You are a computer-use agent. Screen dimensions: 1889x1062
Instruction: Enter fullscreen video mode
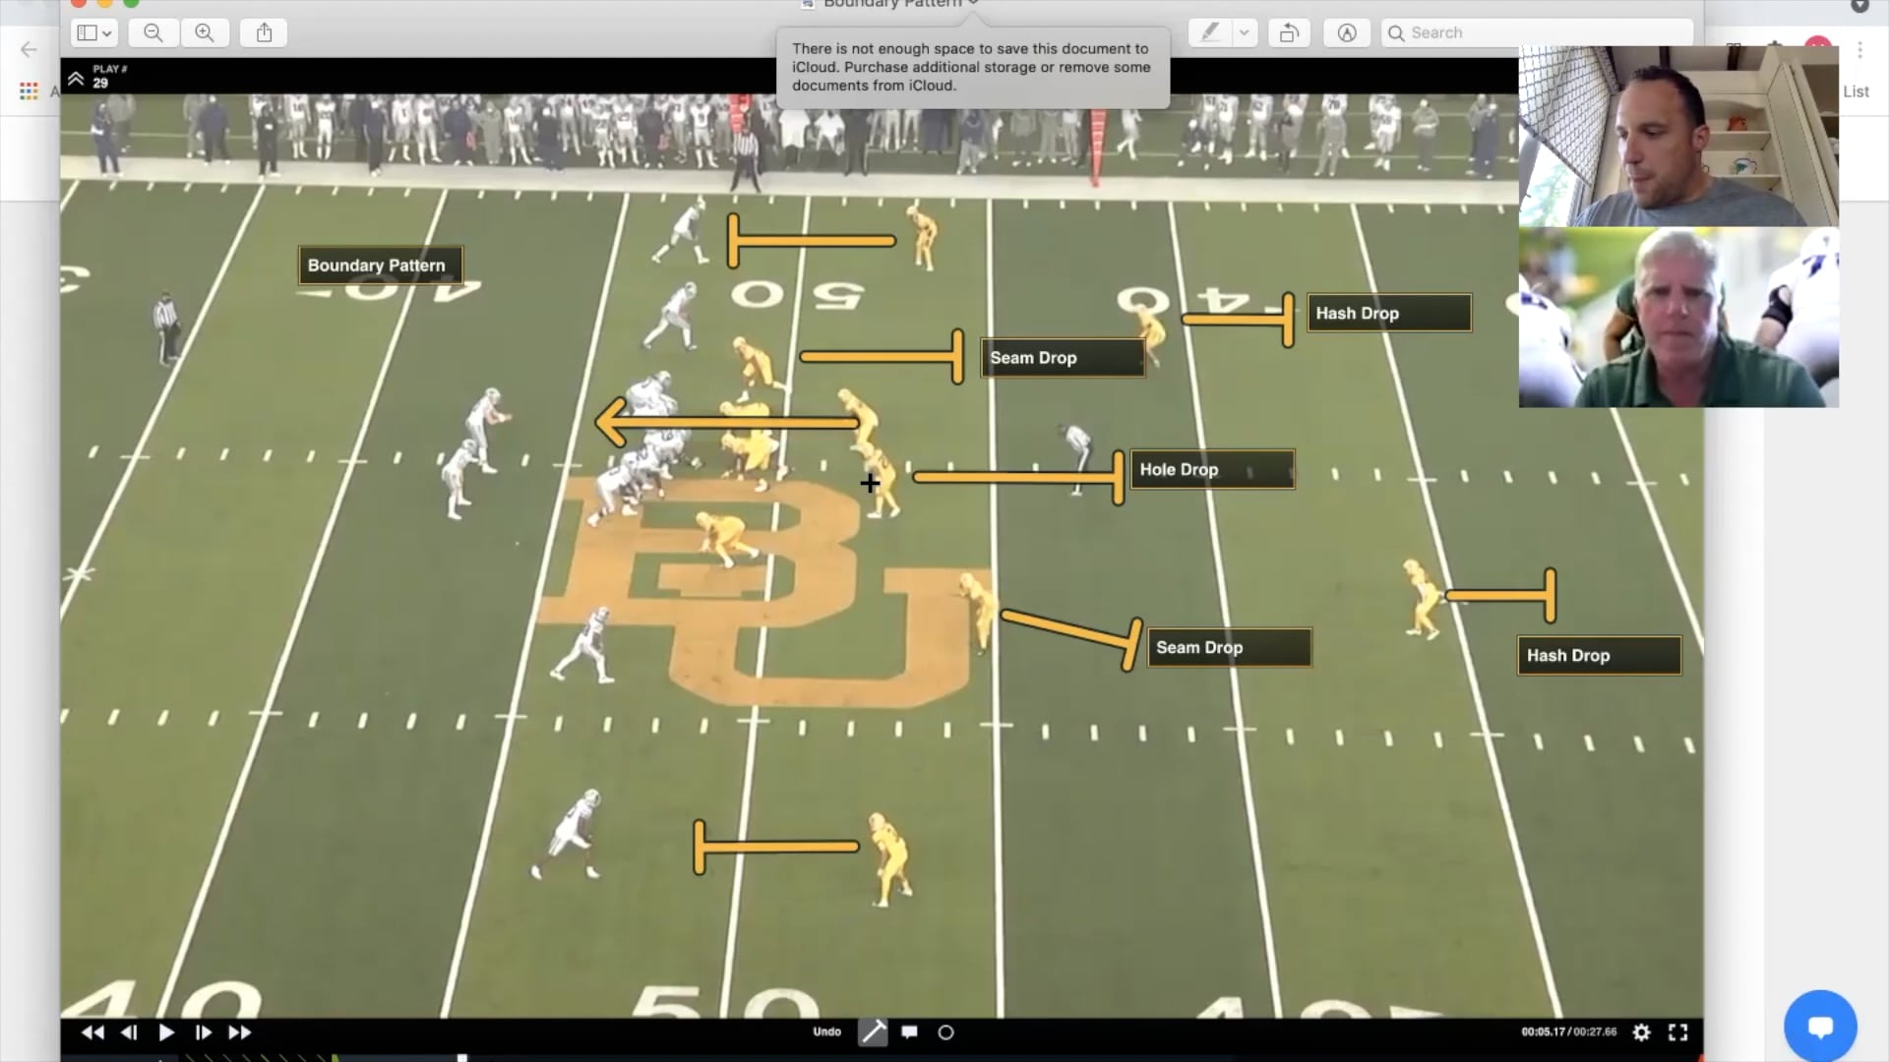1677,1032
